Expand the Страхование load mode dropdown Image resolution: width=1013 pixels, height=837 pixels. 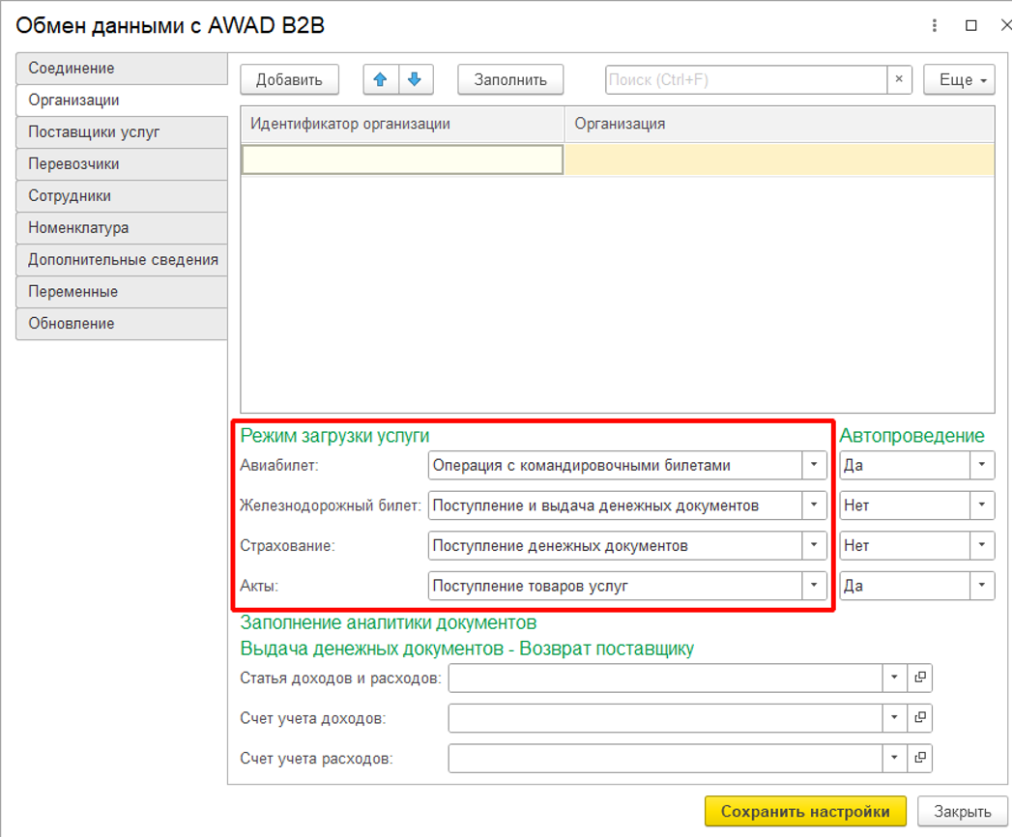point(815,545)
